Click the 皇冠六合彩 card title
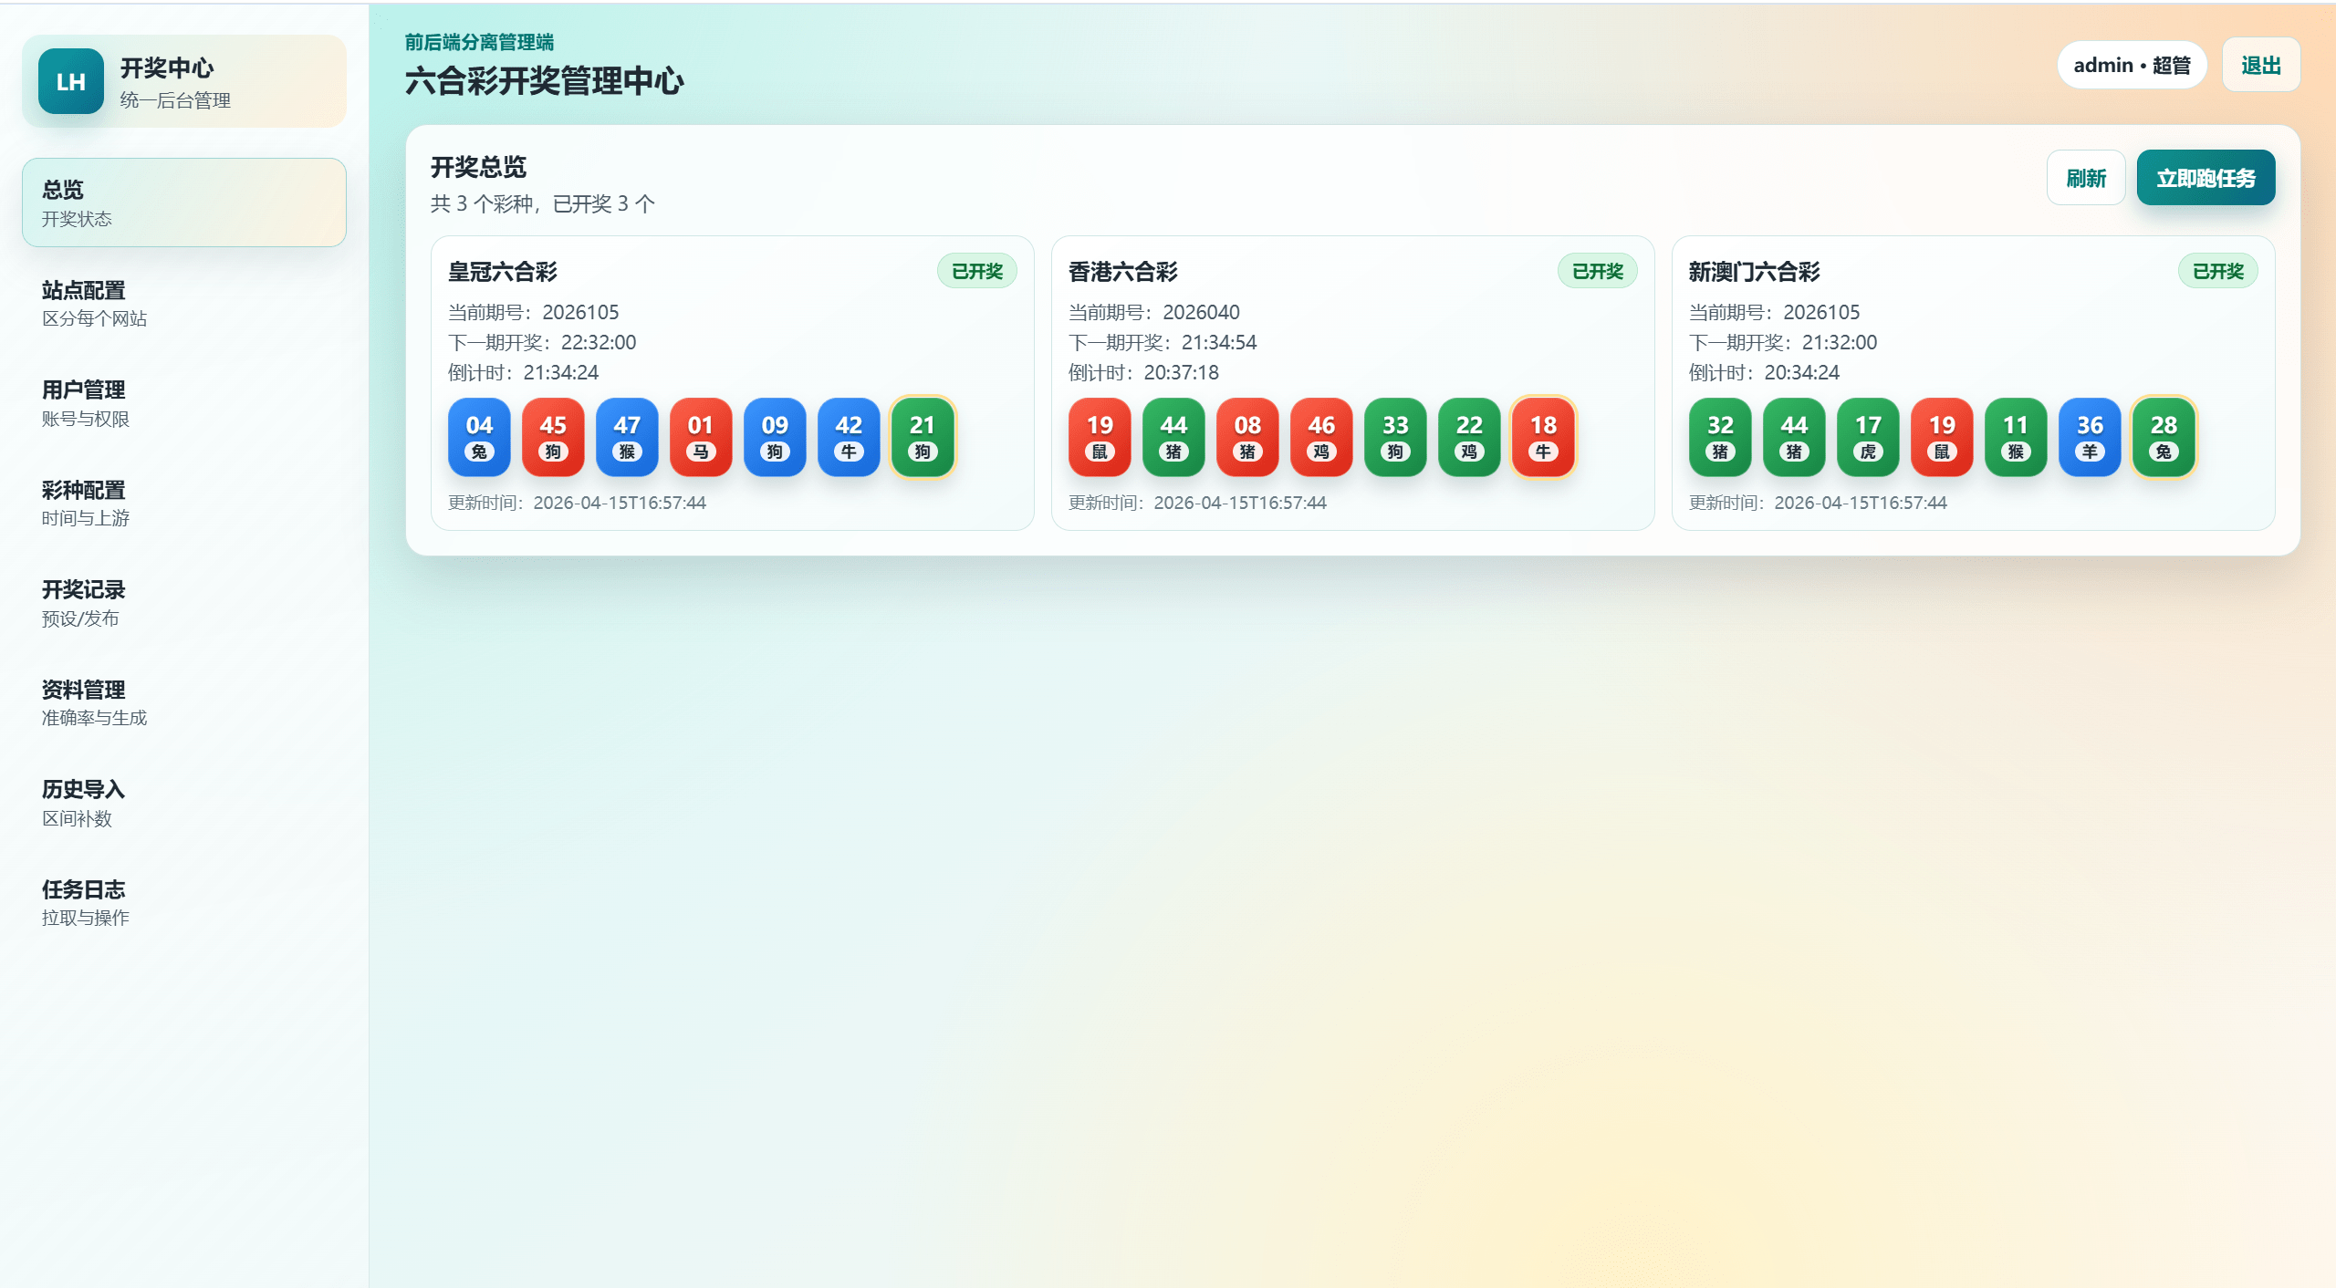This screenshot has width=2336, height=1288. click(503, 272)
